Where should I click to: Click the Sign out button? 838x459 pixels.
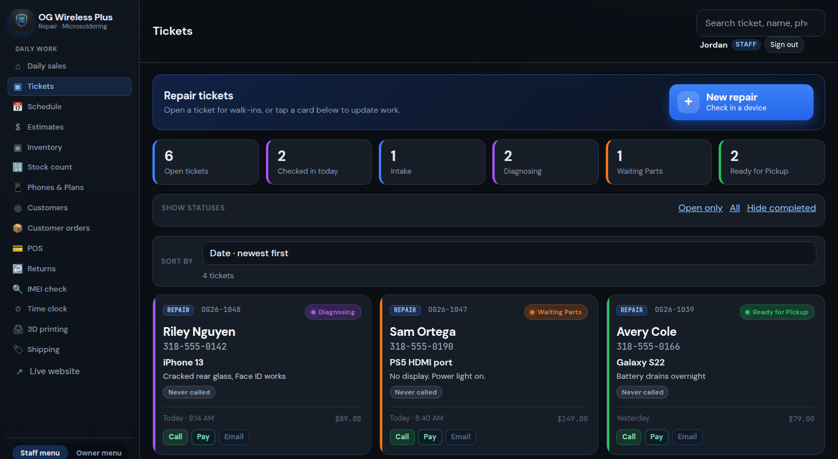point(784,45)
